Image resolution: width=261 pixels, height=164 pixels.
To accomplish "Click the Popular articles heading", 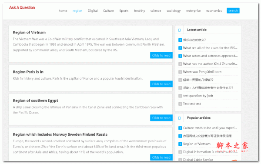I will click(x=199, y=118).
